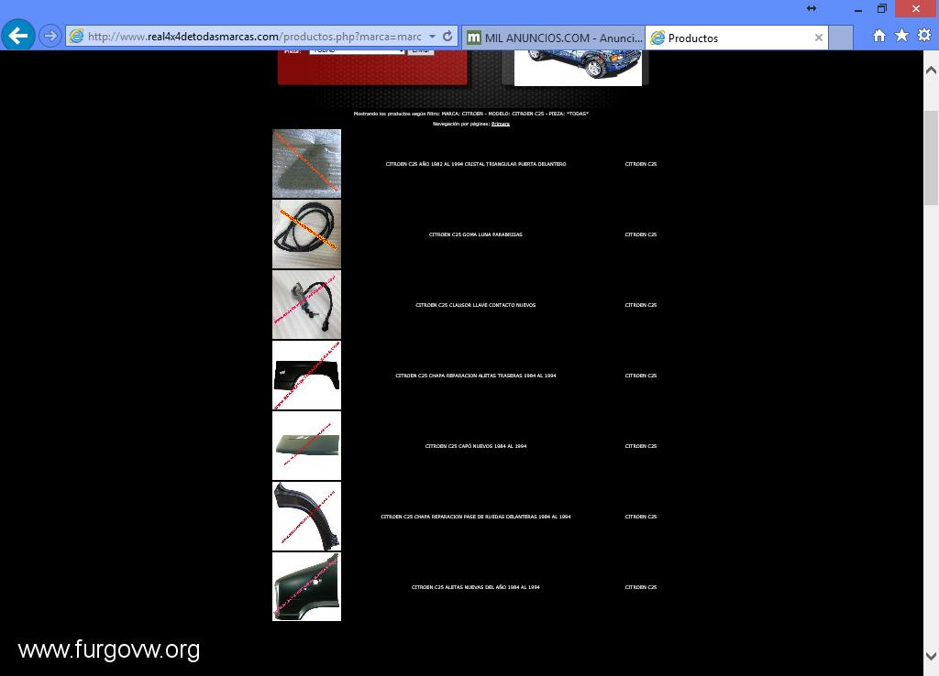Open the address bar autocomplete dropdown arrow

tap(433, 36)
